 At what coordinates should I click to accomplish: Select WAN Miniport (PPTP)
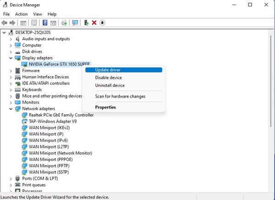click(x=49, y=166)
